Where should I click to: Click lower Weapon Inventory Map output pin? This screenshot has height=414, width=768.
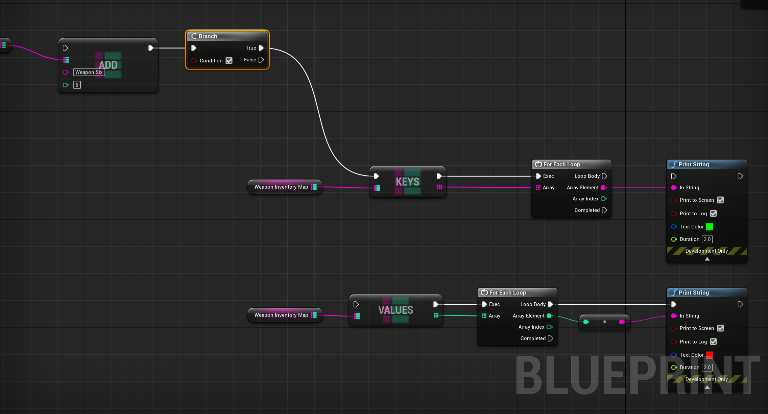[314, 315]
